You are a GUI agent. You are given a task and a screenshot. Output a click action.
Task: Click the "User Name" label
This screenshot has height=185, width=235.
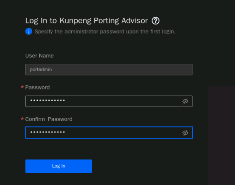(x=39, y=56)
